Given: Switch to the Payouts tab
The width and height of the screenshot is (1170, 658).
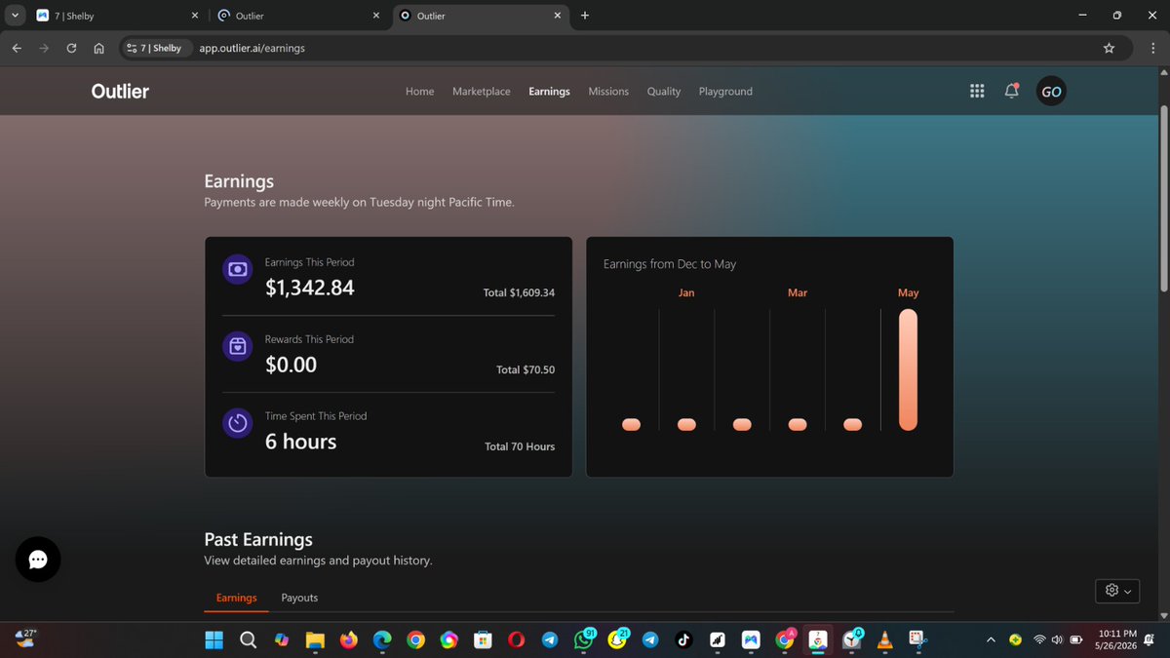Looking at the screenshot, I should (x=299, y=598).
